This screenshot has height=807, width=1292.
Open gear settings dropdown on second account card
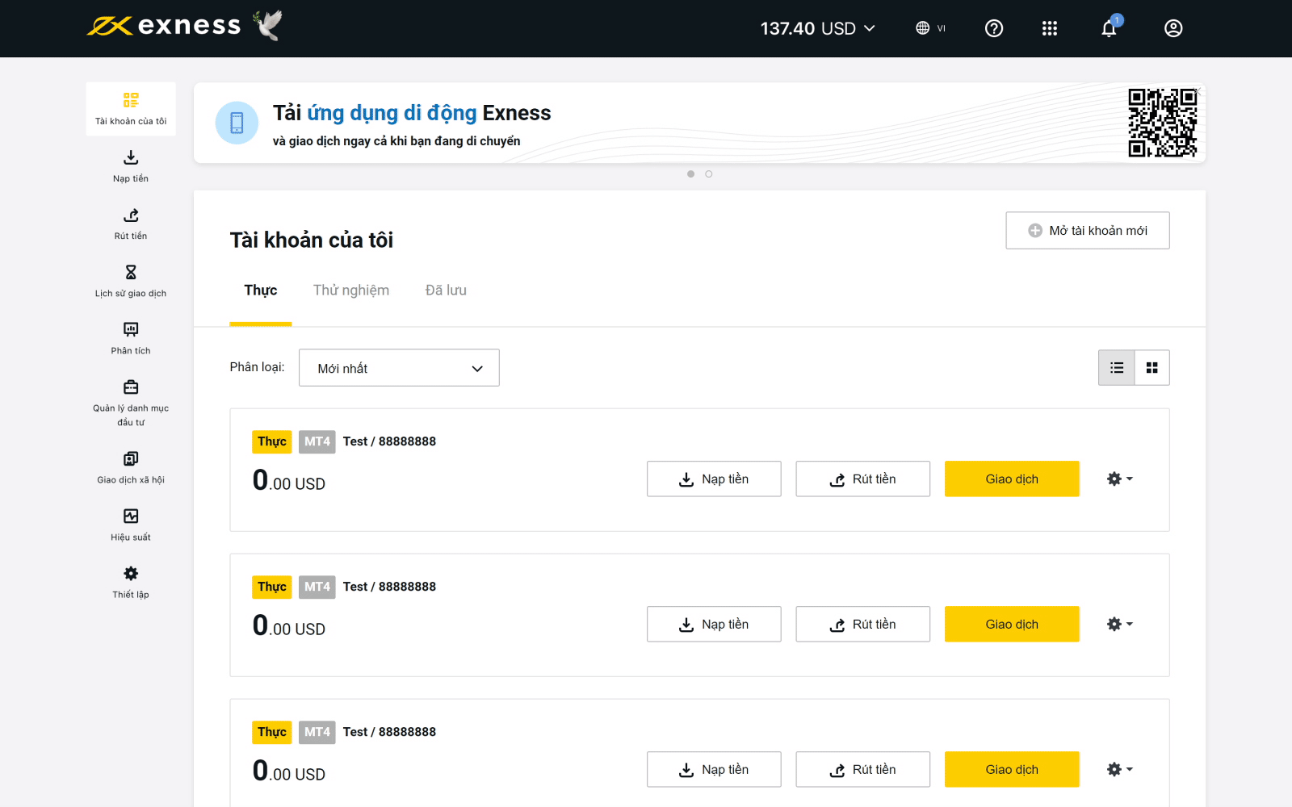(1119, 624)
